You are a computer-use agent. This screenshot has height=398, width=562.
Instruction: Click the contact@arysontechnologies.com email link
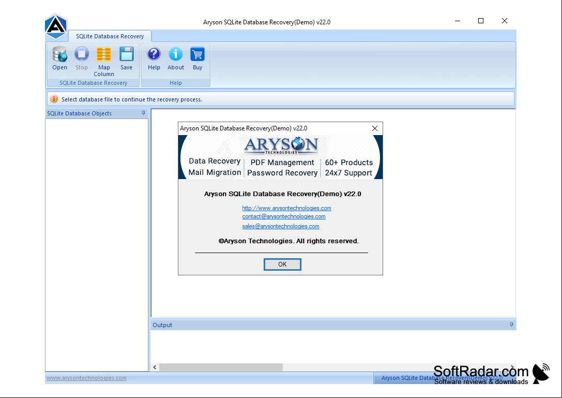pyautogui.click(x=284, y=216)
